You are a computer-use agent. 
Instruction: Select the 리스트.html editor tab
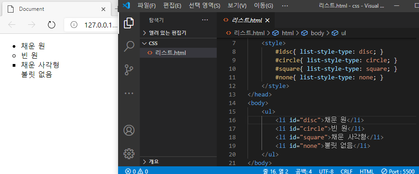(246, 20)
